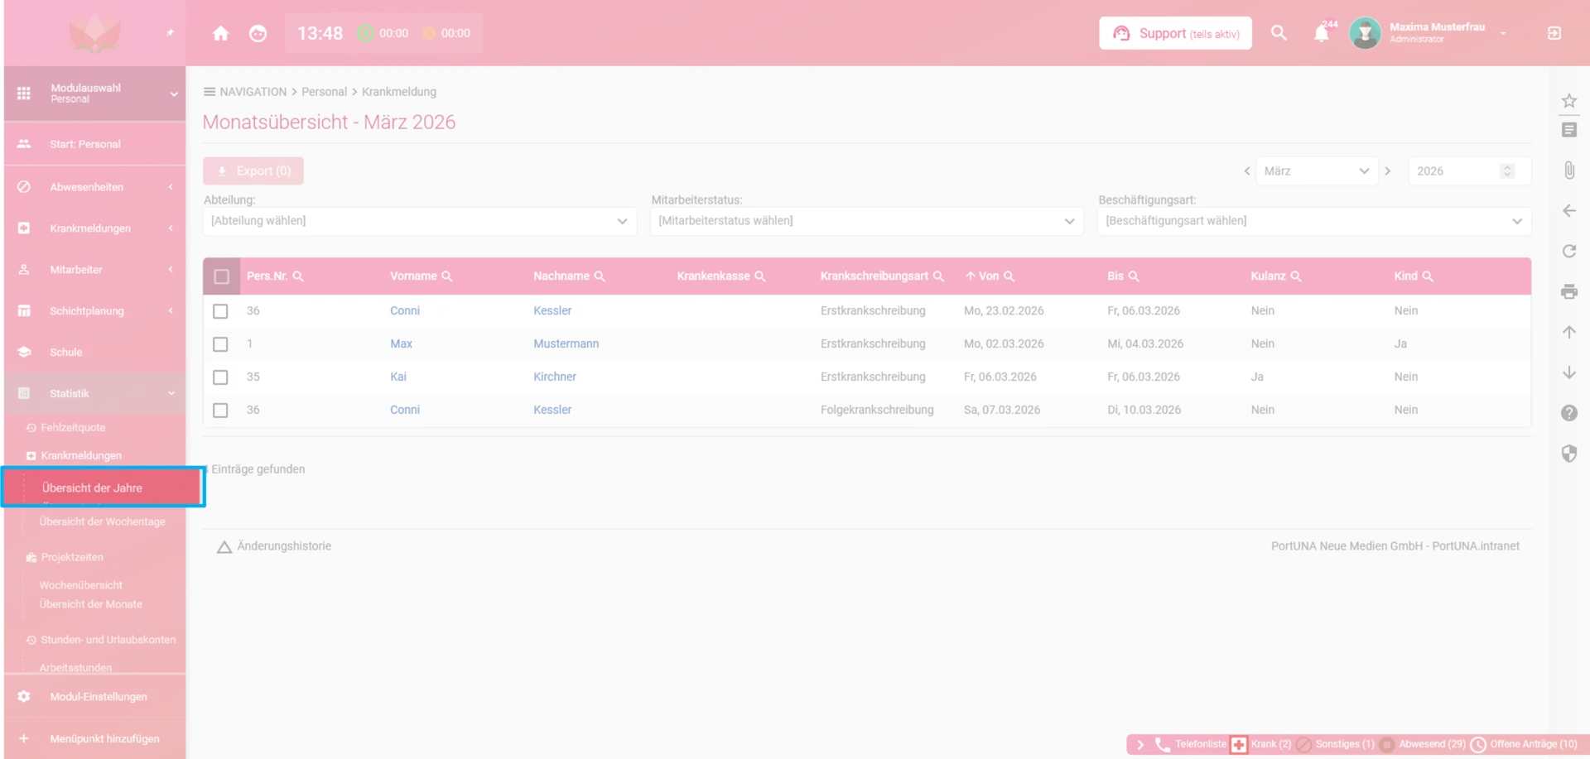Screen dimensions: 1590x759
Task: Open the notes icon in right sidebar
Action: (x=1569, y=130)
